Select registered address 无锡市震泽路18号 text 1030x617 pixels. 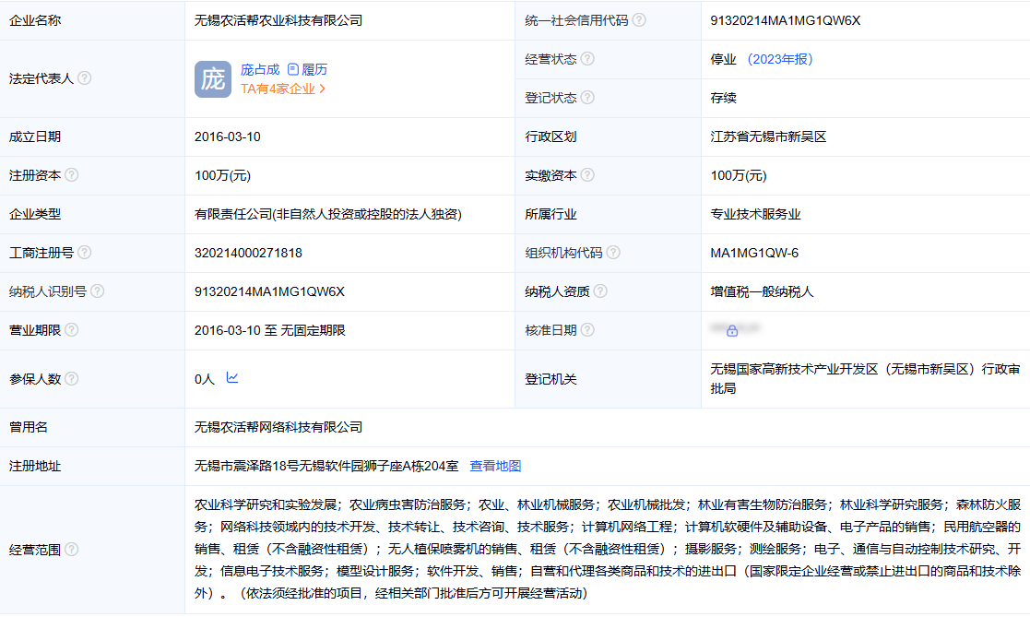(326, 466)
